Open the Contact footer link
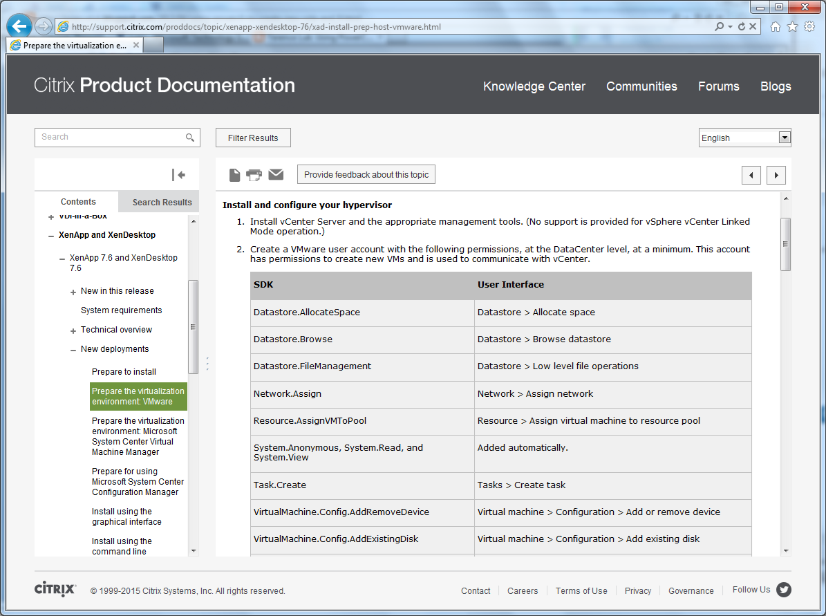 pos(475,590)
